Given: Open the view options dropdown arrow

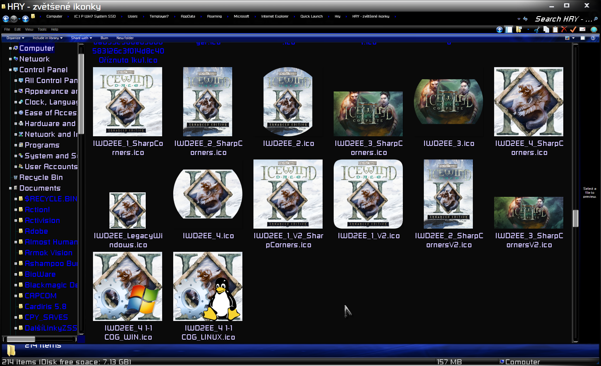Looking at the screenshot, I should pyautogui.click(x=573, y=38).
